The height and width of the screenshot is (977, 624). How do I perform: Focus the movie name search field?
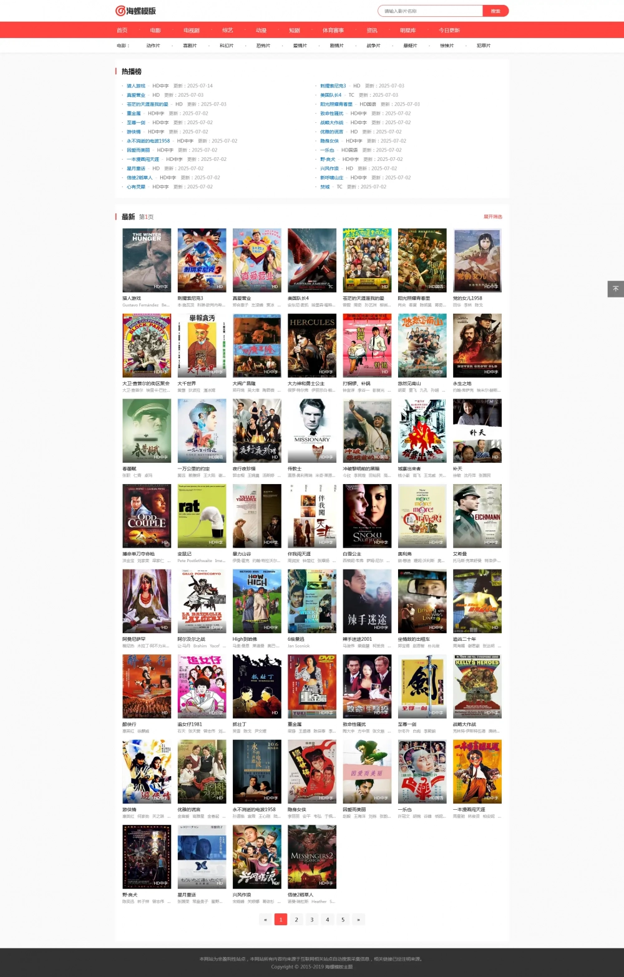431,11
